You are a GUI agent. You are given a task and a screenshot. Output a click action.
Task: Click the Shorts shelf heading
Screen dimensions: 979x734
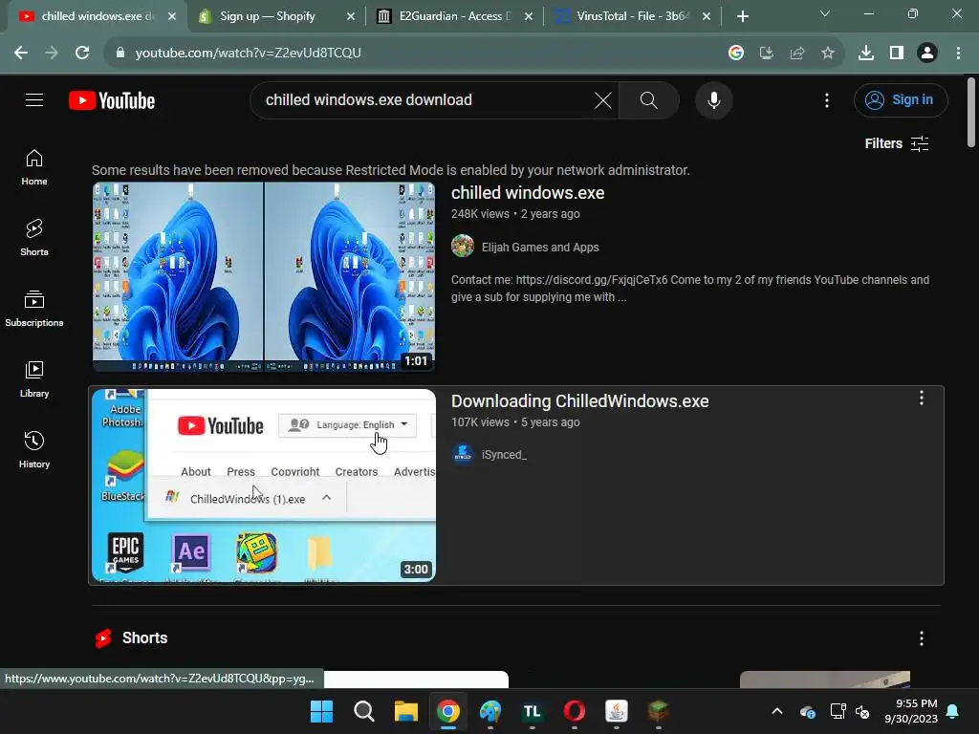144,637
